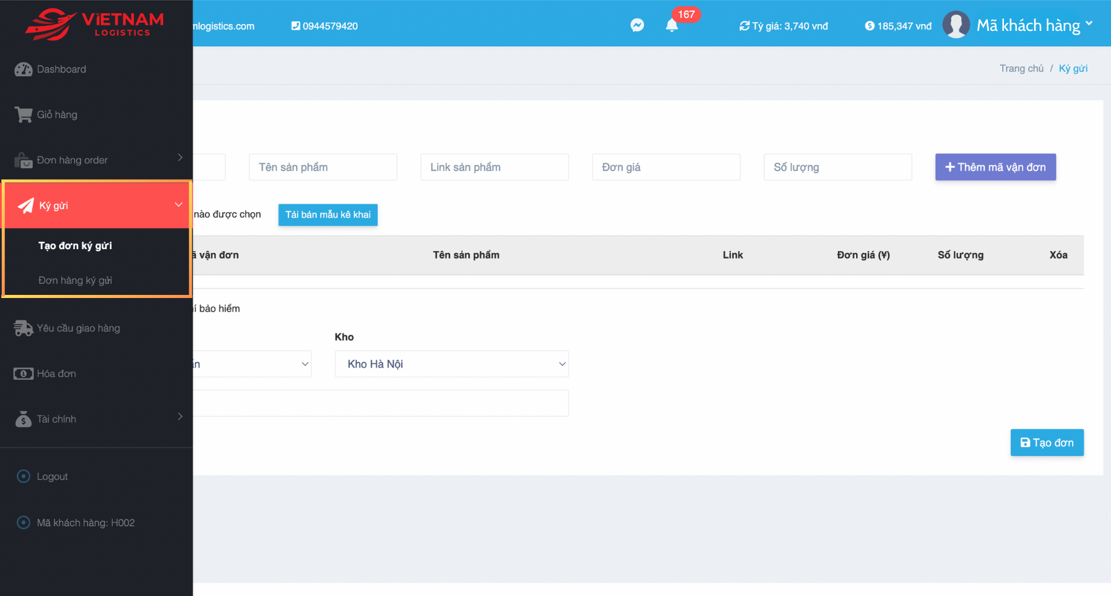The width and height of the screenshot is (1111, 596).
Task: Click Mã khách hàng: H002 sidebar text
Action: click(85, 523)
